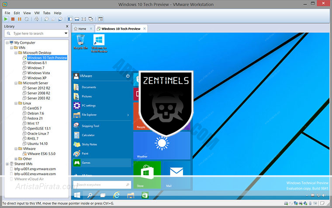
Task: Open the VM menu
Action: (37, 13)
